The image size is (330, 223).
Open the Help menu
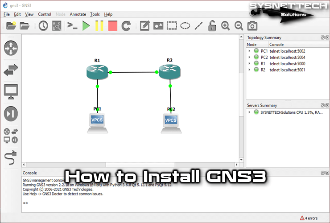pos(108,14)
